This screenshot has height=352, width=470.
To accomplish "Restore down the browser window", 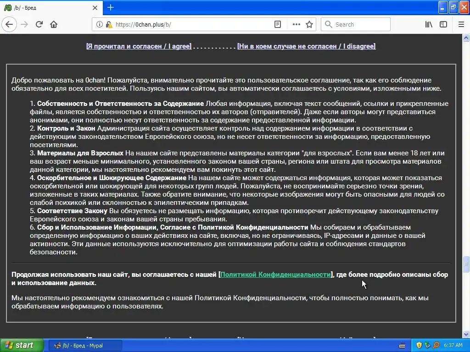I will click(453, 7).
